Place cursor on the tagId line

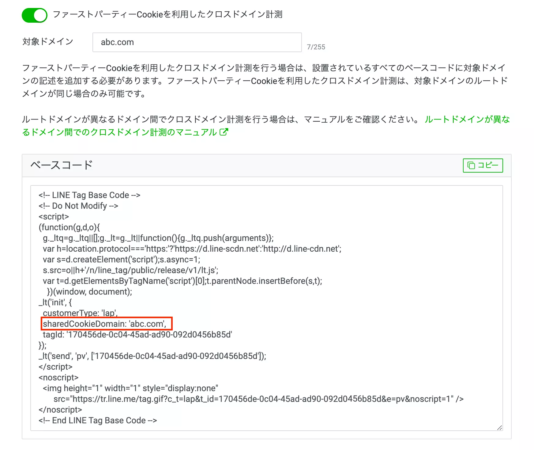(x=137, y=334)
